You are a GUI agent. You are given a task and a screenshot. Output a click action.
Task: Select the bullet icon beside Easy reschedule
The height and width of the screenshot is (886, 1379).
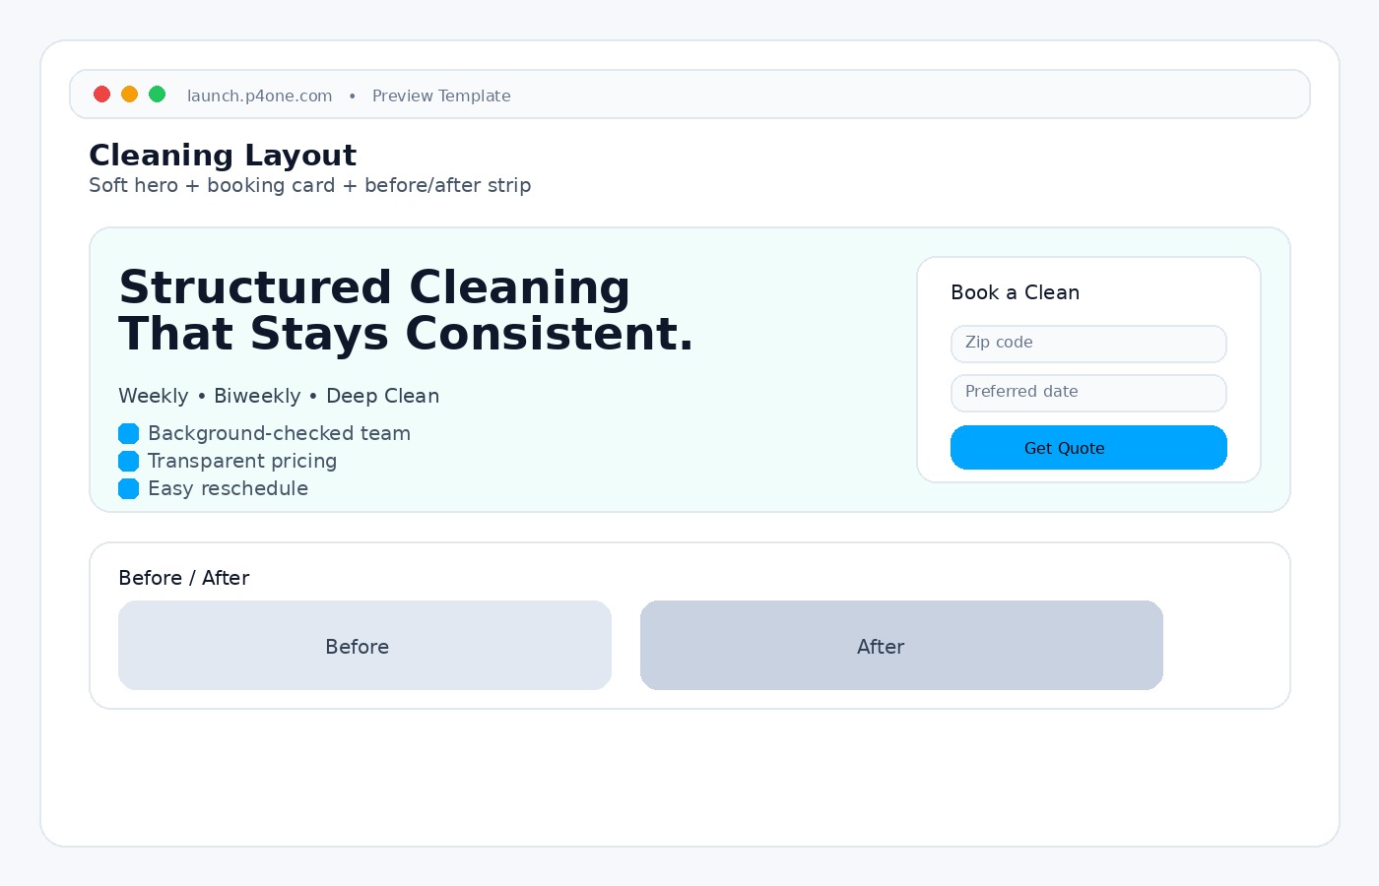tap(129, 488)
